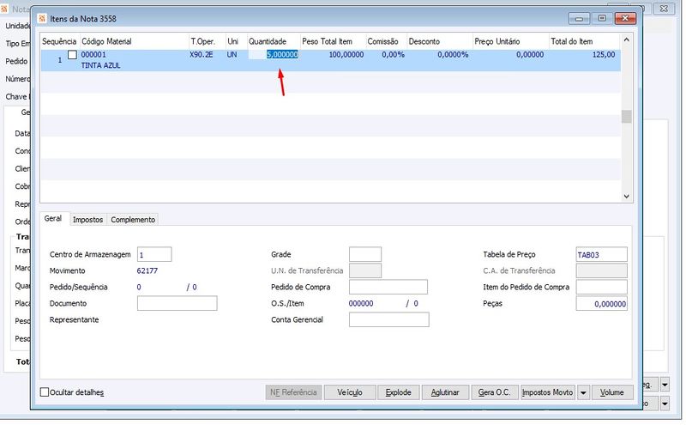Click the NF Referência button
Viewport: 686px width, 425px height.
tap(293, 392)
